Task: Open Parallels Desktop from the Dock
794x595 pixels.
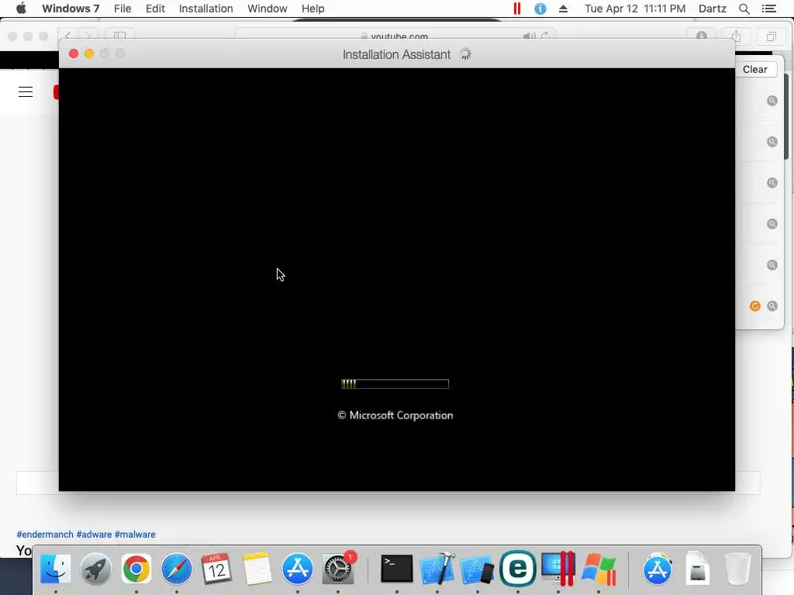Action: point(558,569)
